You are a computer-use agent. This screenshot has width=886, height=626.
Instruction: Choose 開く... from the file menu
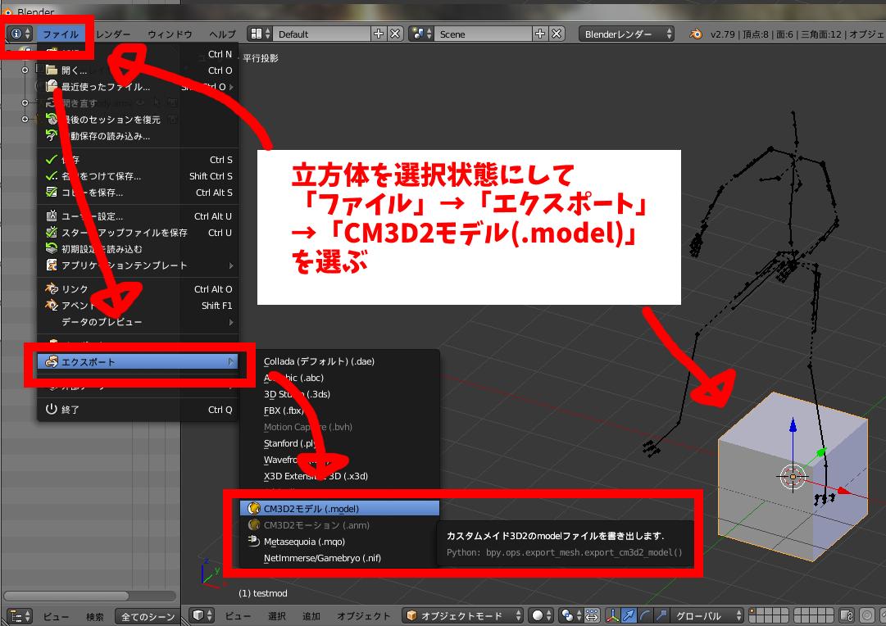pos(138,70)
